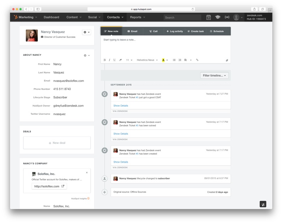Image resolution: width=282 pixels, height=223 pixels.
Task: Click Nancy Vasquez profile photo
Action: pos(32,36)
